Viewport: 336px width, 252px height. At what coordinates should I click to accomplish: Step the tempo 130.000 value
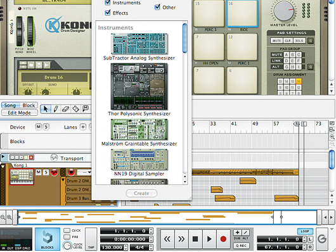126,248
